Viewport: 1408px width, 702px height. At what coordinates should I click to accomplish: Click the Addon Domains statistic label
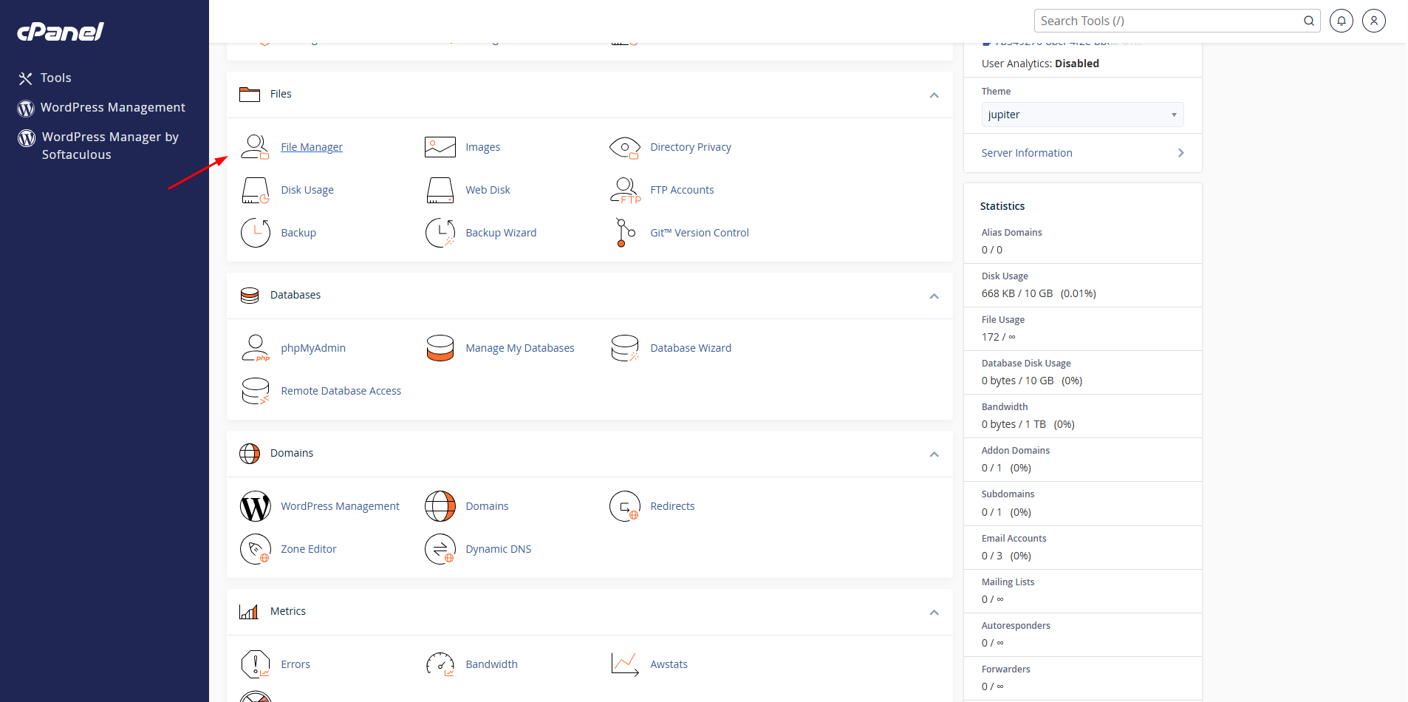tap(1016, 450)
